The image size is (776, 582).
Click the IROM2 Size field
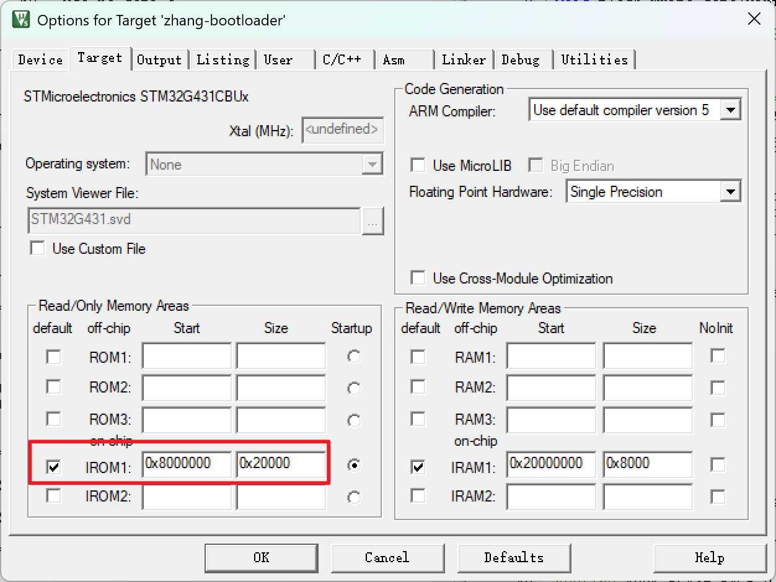281,497
